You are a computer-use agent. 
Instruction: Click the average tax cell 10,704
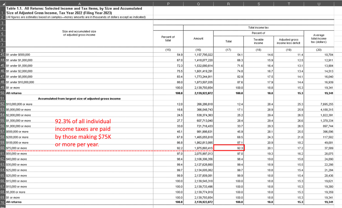pyautogui.click(x=319, y=54)
